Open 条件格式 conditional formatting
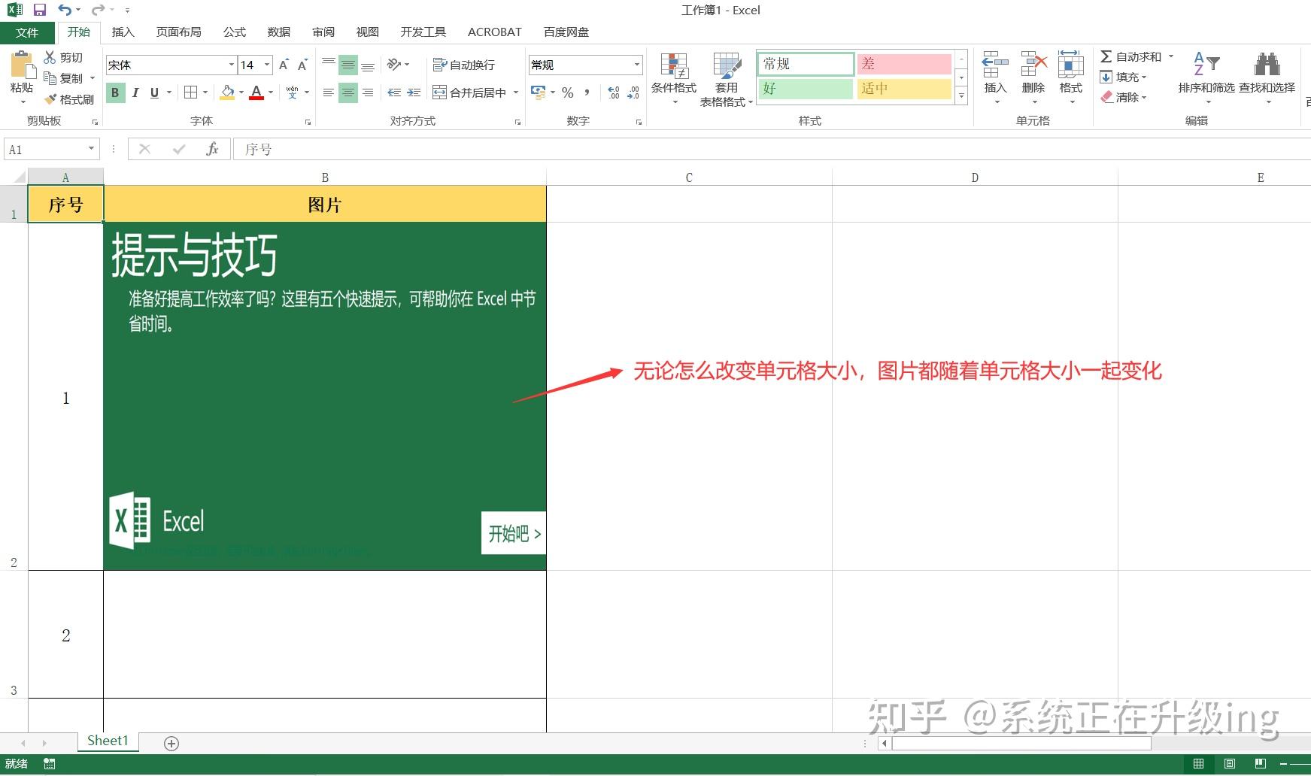 point(674,79)
